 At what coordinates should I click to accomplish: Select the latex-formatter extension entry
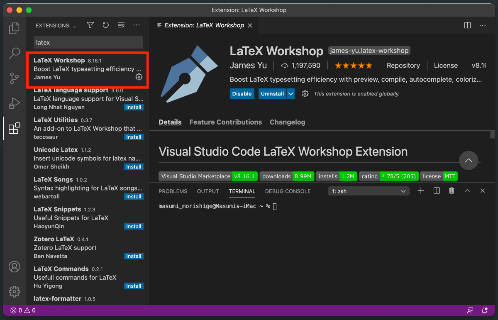88,300
